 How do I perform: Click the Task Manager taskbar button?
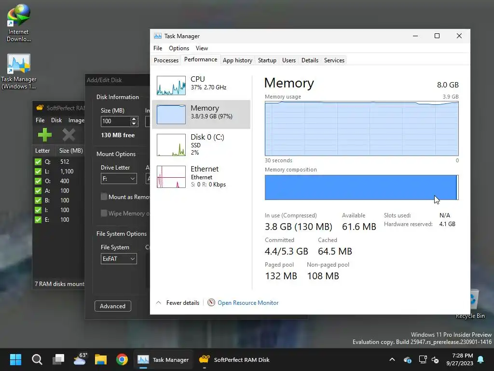pyautogui.click(x=163, y=359)
